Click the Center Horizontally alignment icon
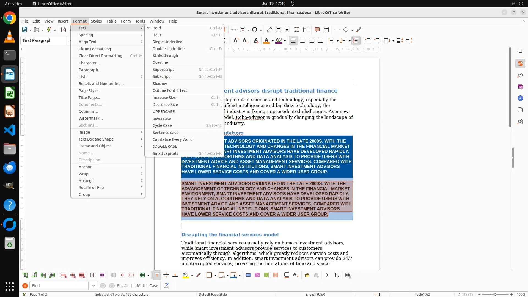528x297 pixels. pos(302,41)
